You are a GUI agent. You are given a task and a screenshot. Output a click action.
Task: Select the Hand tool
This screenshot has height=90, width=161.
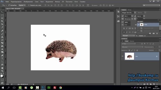[x=2, y=68]
